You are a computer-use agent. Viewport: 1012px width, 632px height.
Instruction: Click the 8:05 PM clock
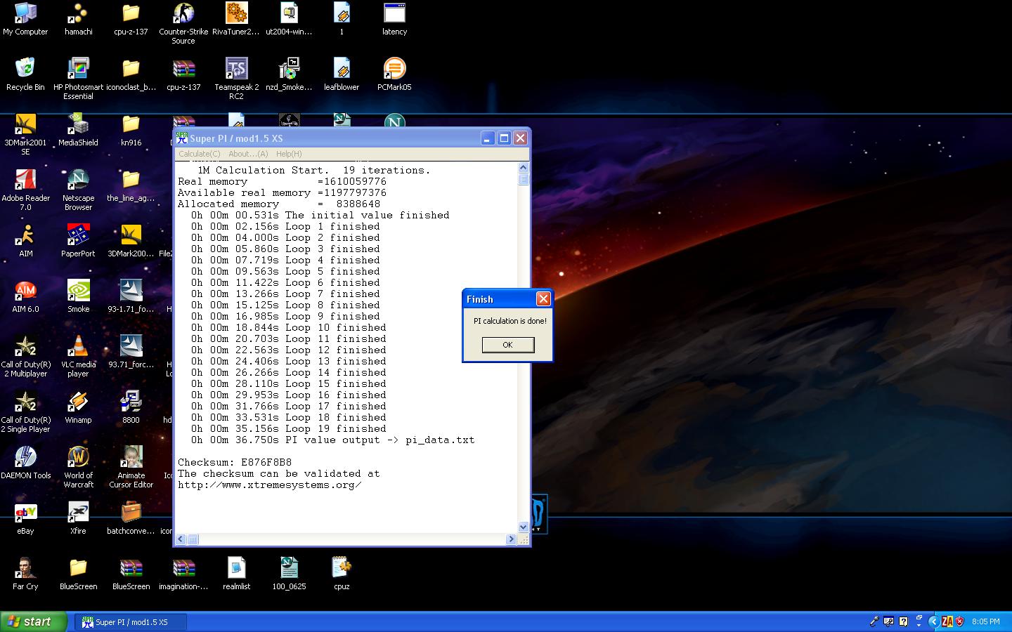[986, 621]
